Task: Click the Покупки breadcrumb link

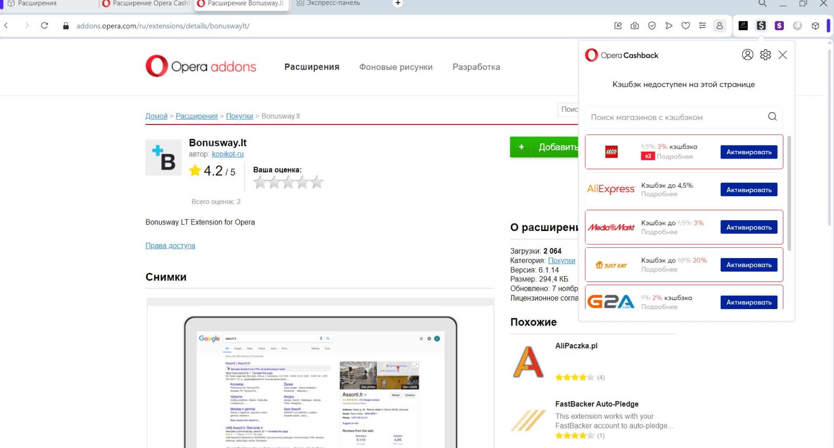Action: [x=239, y=116]
